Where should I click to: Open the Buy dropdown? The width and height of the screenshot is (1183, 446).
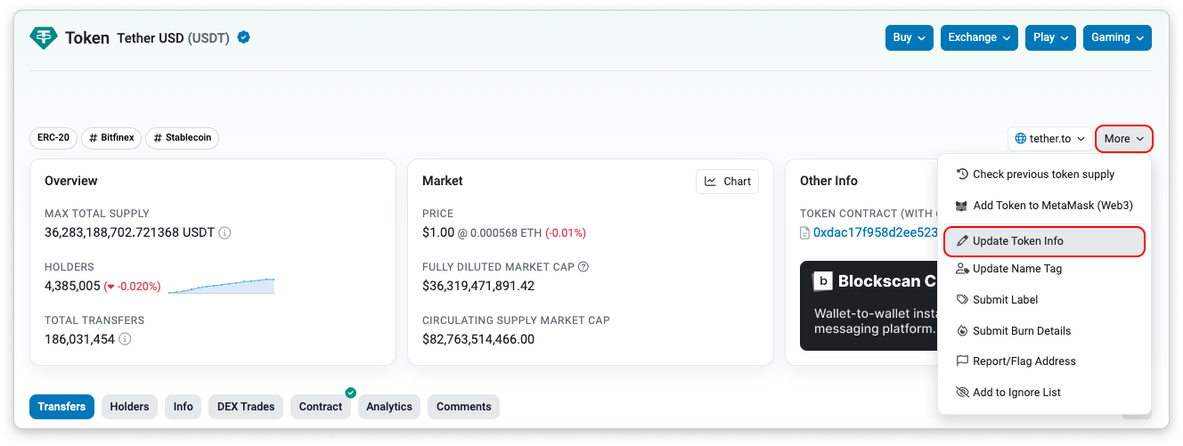(x=910, y=37)
